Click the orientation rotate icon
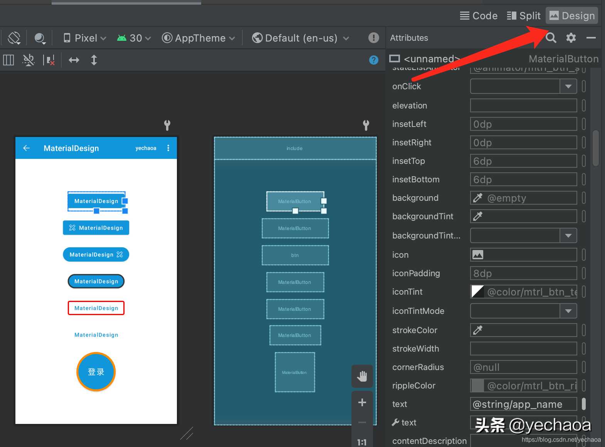The image size is (605, 447). pos(14,38)
